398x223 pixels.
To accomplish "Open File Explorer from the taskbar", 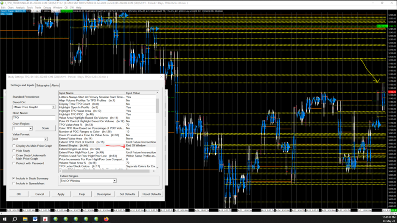I will 25,219.
